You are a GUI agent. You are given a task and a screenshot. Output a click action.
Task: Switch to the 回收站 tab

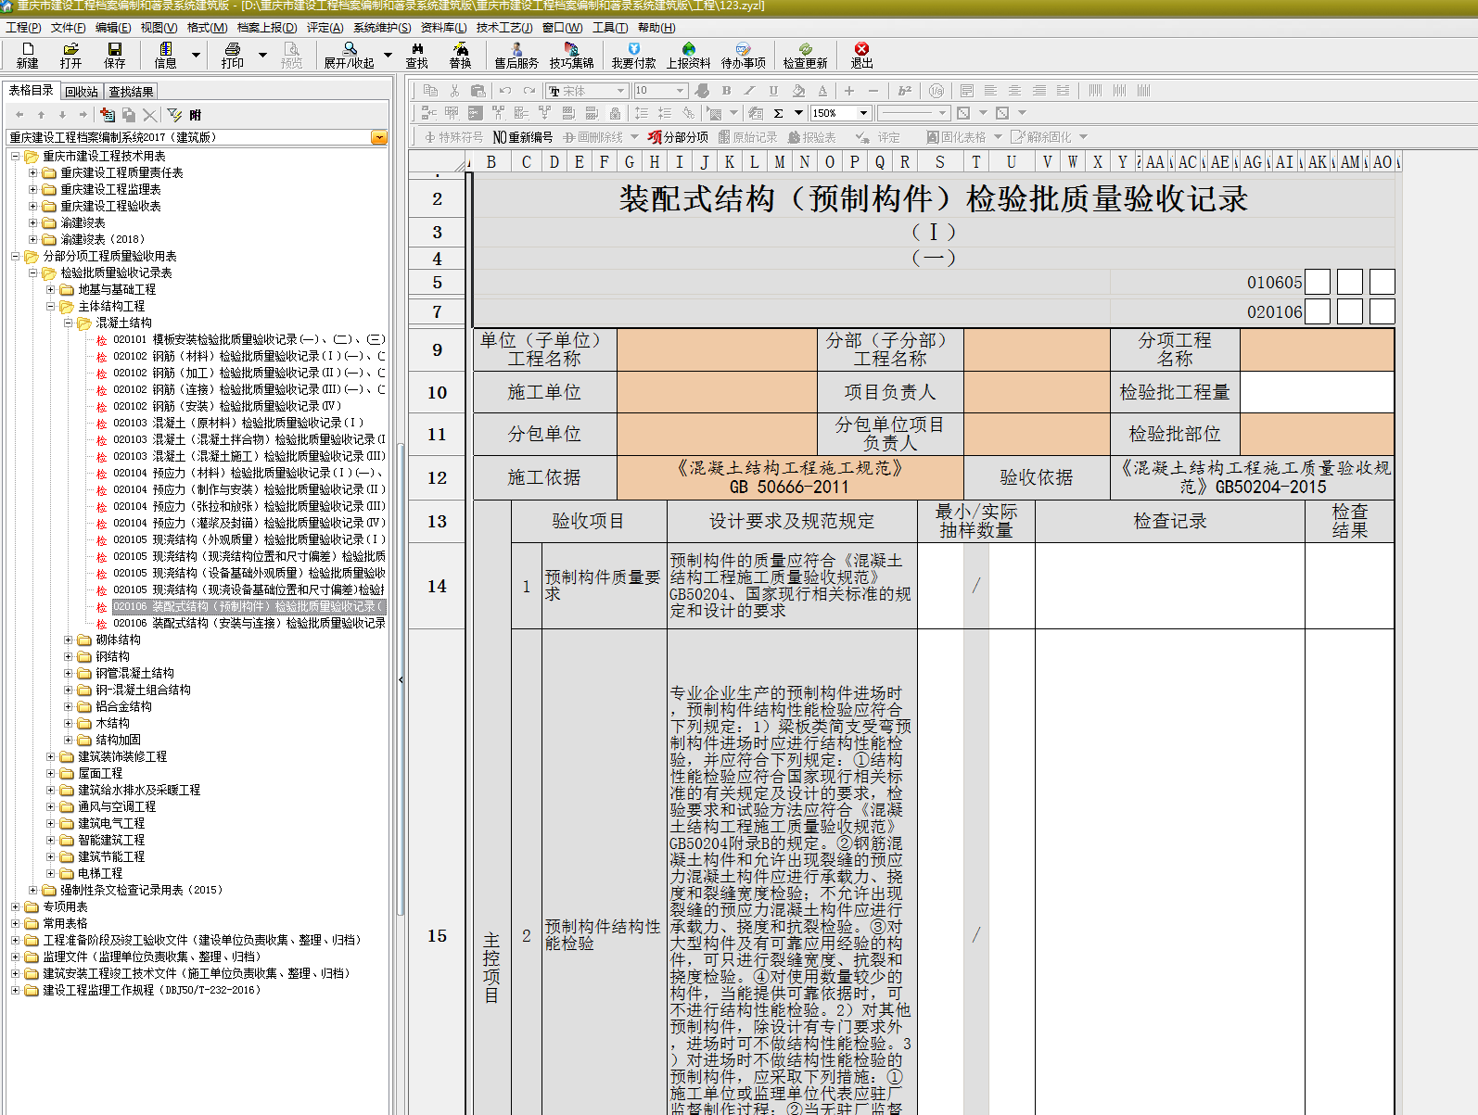pyautogui.click(x=82, y=92)
